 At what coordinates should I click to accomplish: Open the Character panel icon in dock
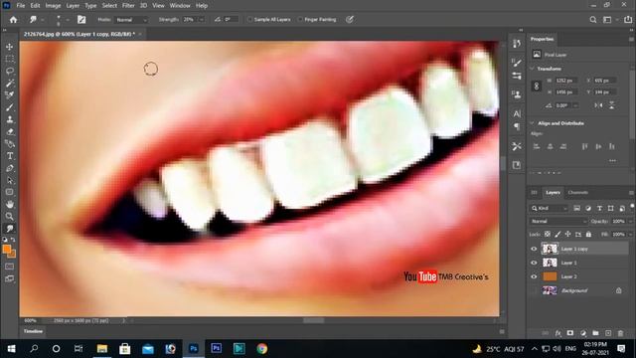point(517,113)
